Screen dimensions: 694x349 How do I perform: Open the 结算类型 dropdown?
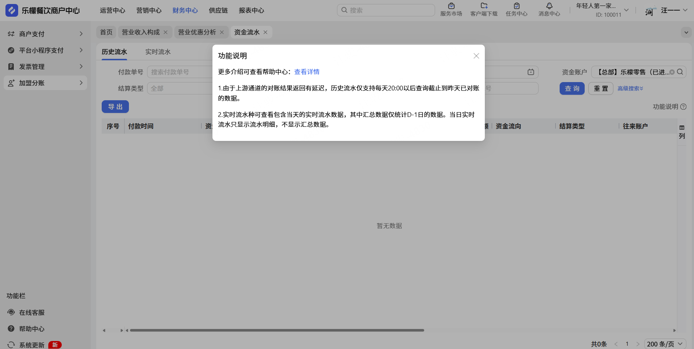point(180,88)
